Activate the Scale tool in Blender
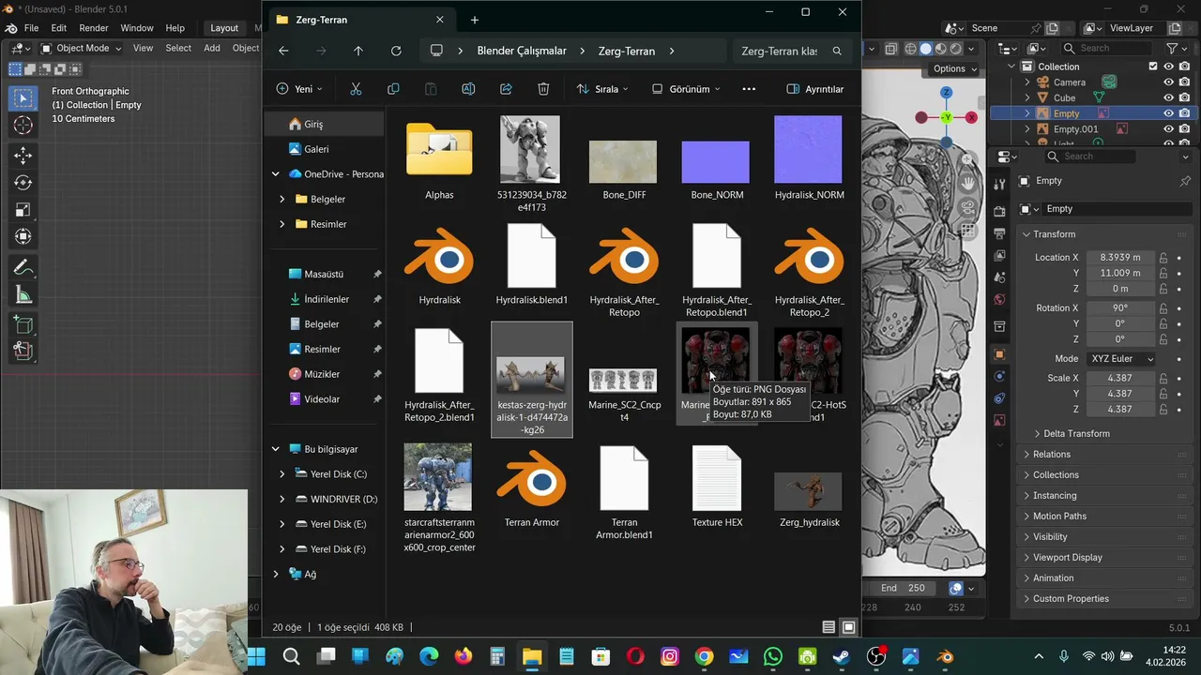The width and height of the screenshot is (1201, 675). pyautogui.click(x=23, y=210)
